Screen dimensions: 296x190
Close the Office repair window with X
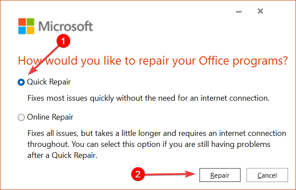click(260, 11)
